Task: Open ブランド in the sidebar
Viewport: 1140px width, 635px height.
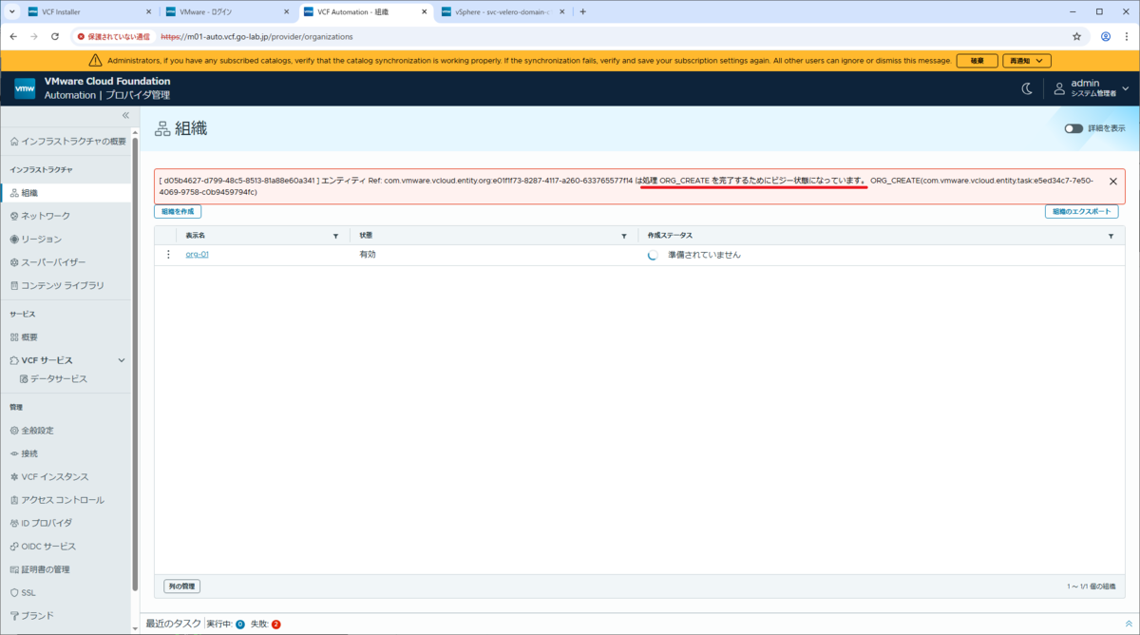Action: pyautogui.click(x=31, y=615)
